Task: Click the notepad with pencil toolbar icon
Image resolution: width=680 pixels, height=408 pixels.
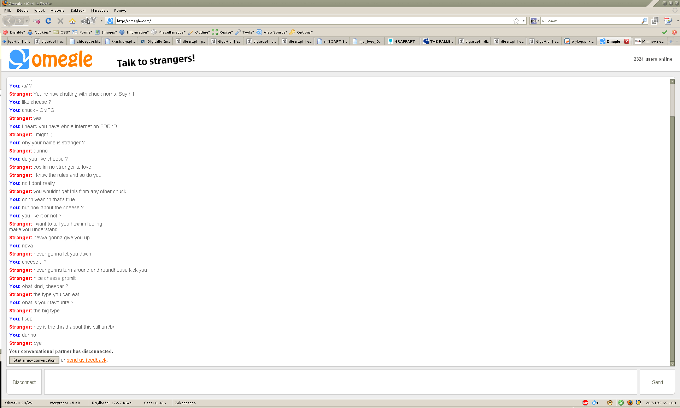Action: 668,21
